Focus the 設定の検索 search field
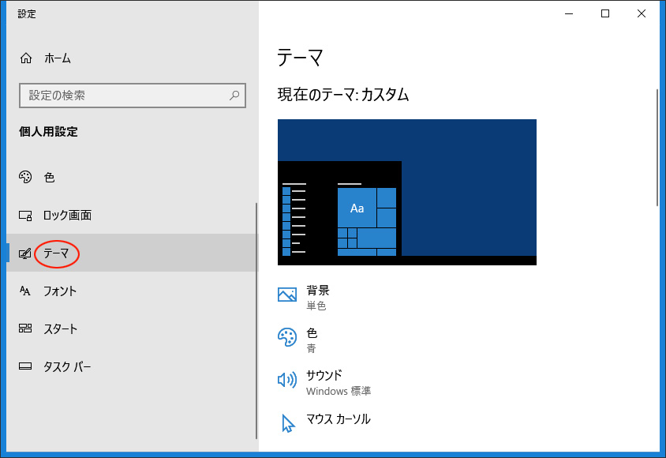666x458 pixels. point(133,96)
